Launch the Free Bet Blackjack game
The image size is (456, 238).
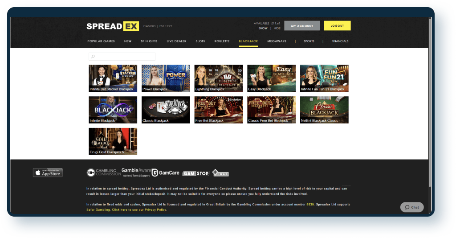tap(218, 110)
